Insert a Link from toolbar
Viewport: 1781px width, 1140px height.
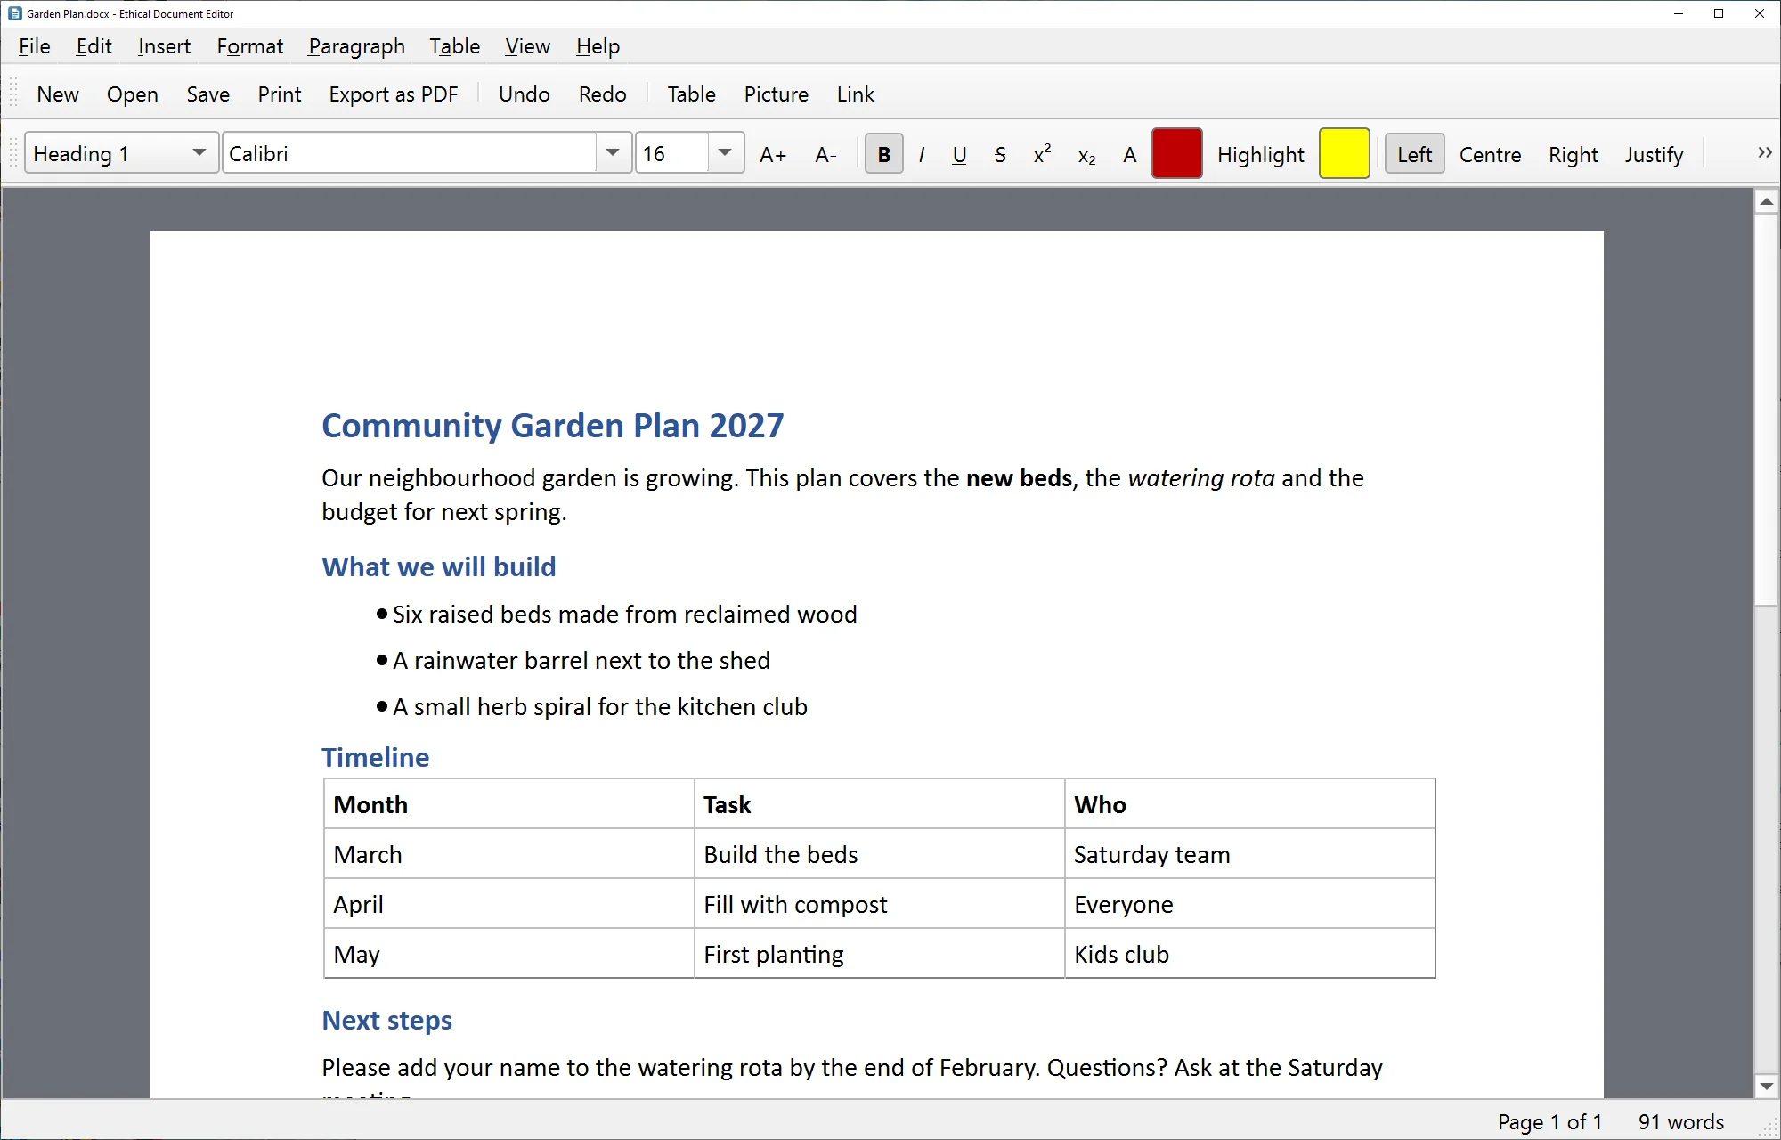tap(855, 94)
